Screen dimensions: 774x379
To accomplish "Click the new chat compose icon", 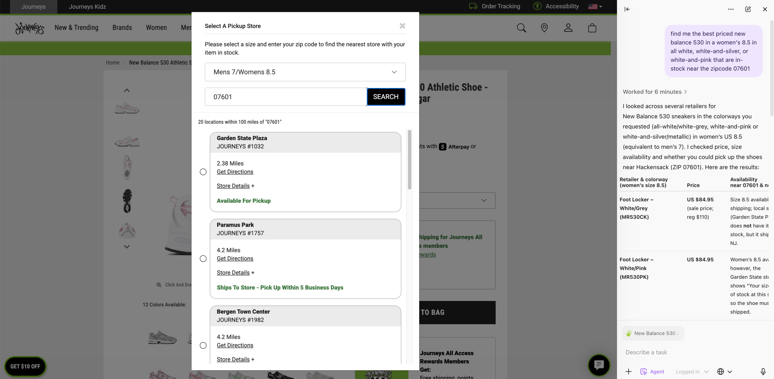I will (x=748, y=9).
